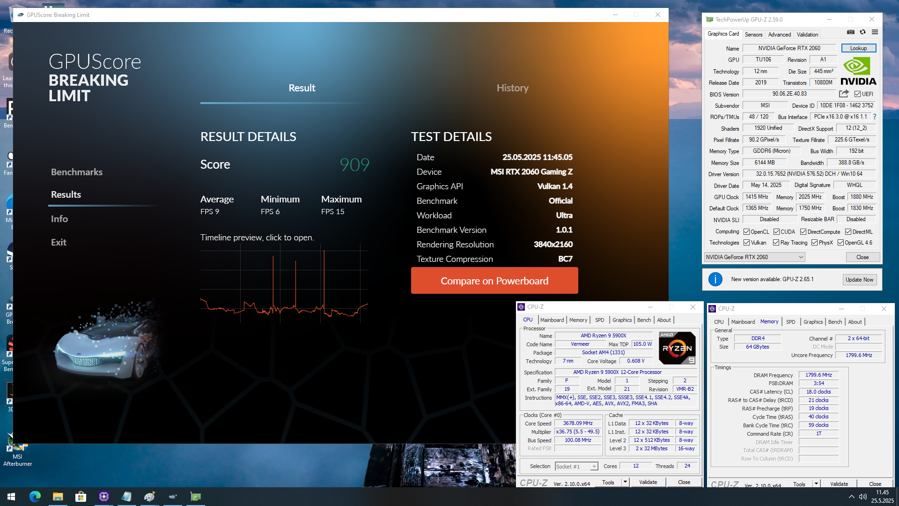
Task: Switch to GPUScore app in taskbar
Action: point(173,497)
